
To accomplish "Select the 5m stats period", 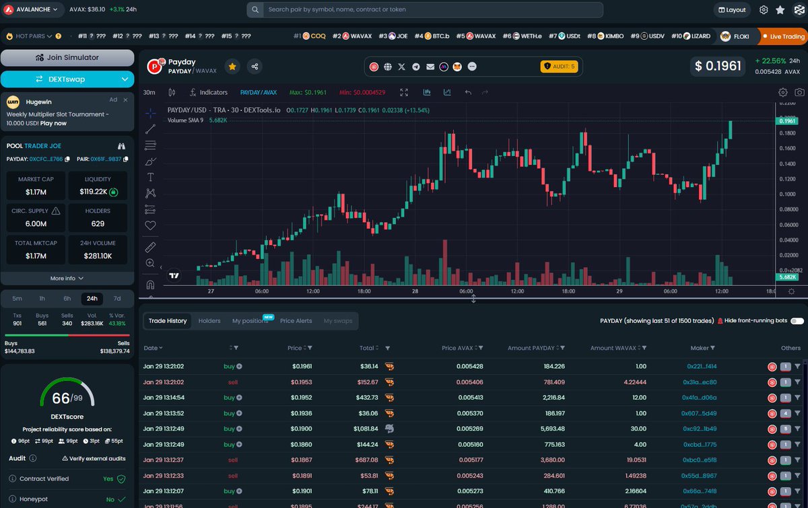I will (18, 298).
